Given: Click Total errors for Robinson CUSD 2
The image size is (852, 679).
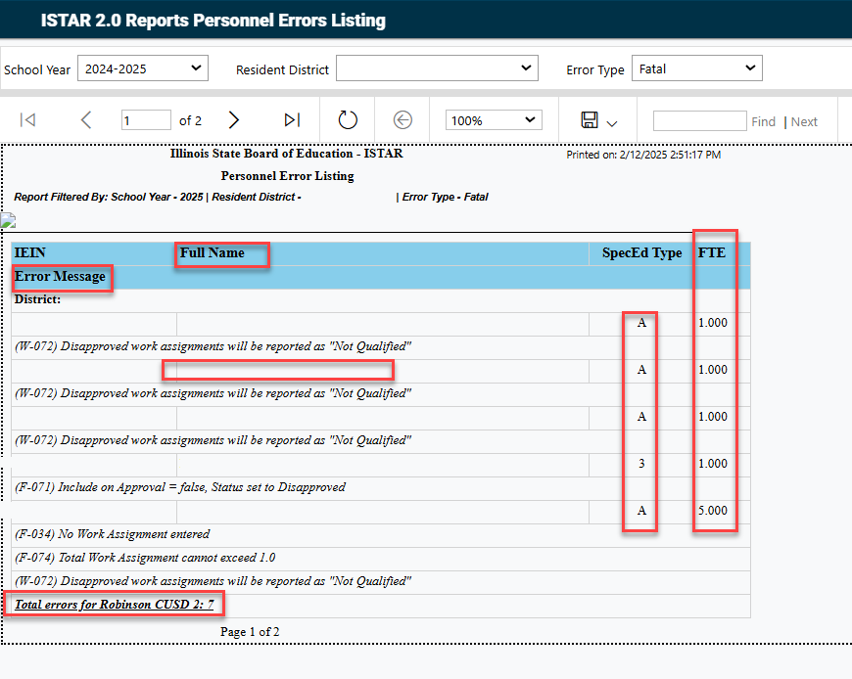Looking at the screenshot, I should point(115,605).
